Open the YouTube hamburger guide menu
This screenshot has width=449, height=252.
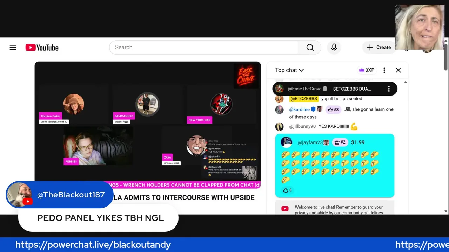[13, 48]
